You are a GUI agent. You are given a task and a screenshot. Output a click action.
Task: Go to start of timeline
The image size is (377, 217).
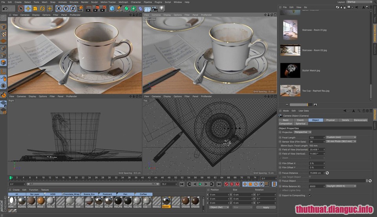click(x=182, y=184)
